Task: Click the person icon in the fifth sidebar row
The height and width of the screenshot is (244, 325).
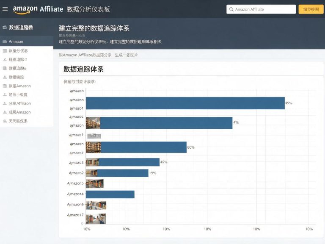Action: coord(5,77)
